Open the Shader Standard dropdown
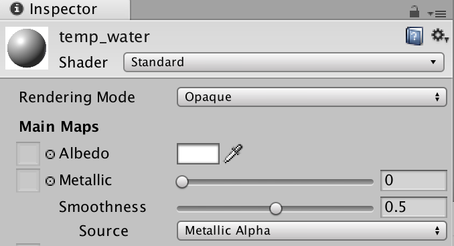Viewport: 454px width, 246px height. [x=284, y=62]
